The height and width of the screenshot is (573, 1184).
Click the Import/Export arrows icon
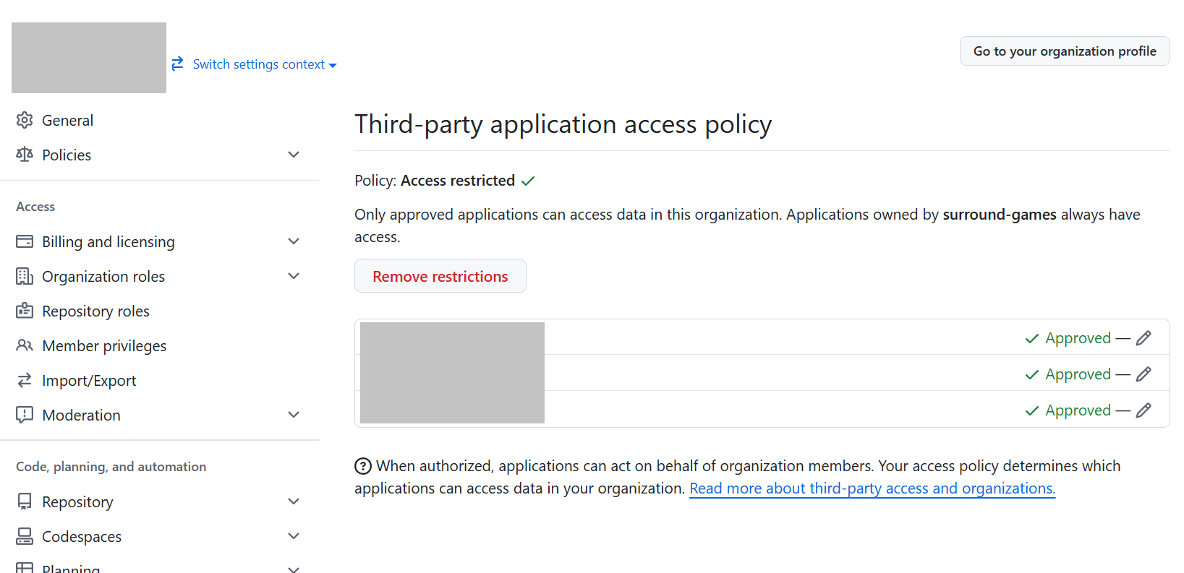coord(25,380)
